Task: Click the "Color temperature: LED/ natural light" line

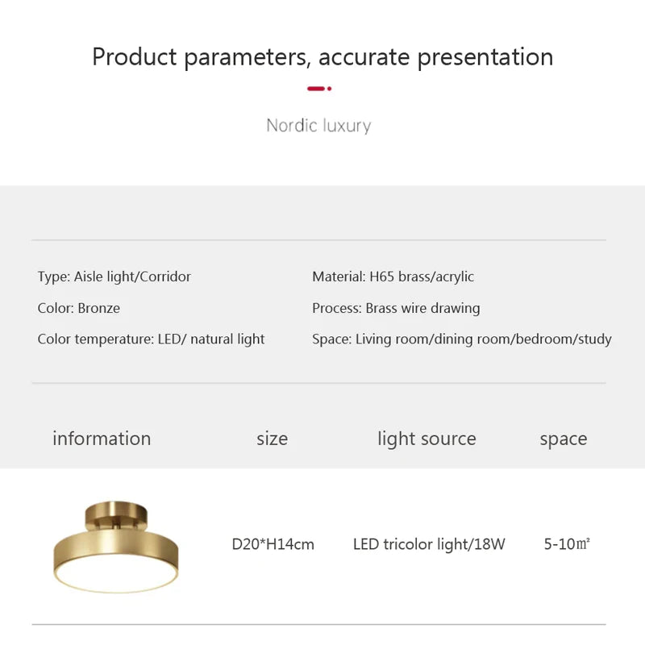Action: tap(151, 339)
